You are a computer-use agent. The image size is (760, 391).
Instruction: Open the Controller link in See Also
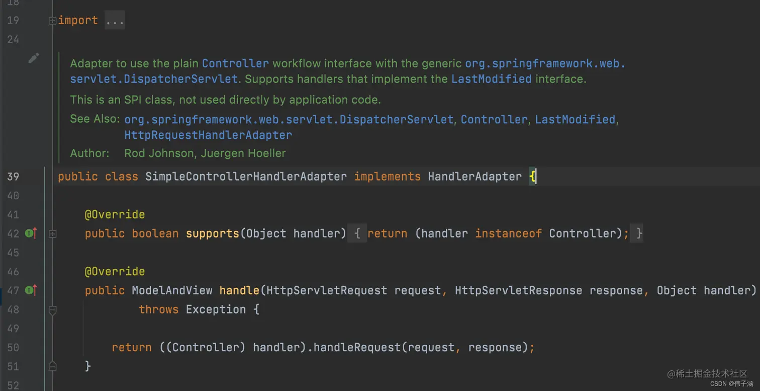tap(494, 119)
